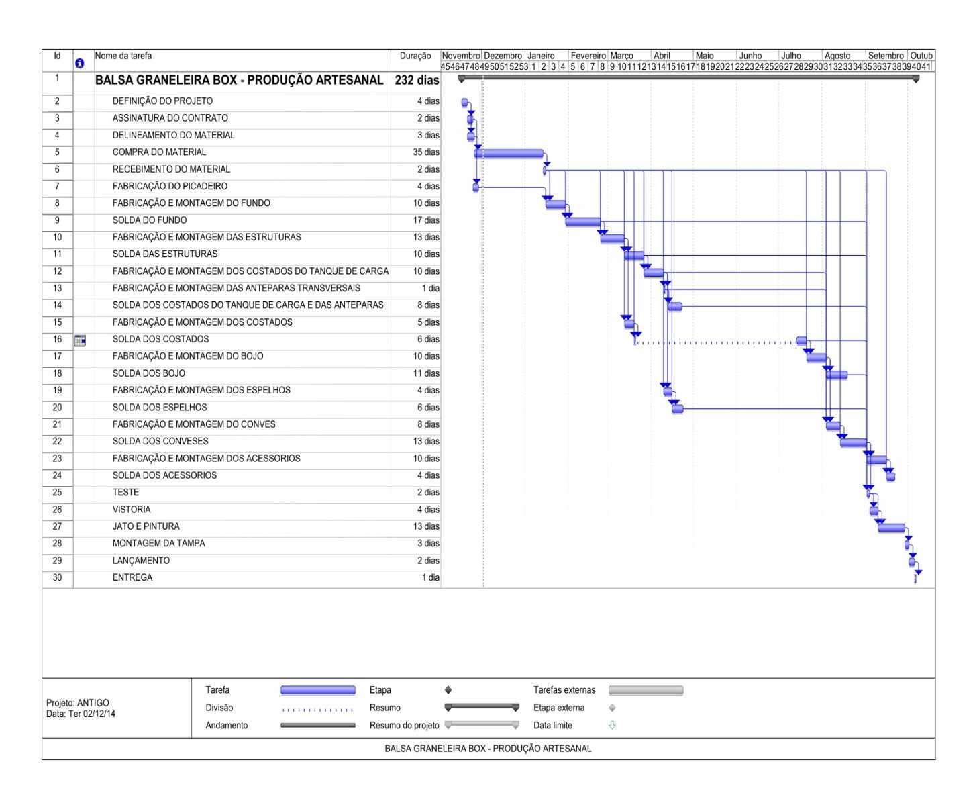Screen dimensions: 977x809
Task: Select the SOLDA DOS ACESSORIOS task name
Action: tap(164, 475)
